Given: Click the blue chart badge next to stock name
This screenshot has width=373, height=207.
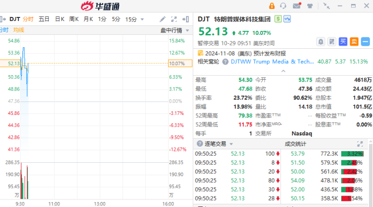Looking at the screenshot, I should click(287, 19).
